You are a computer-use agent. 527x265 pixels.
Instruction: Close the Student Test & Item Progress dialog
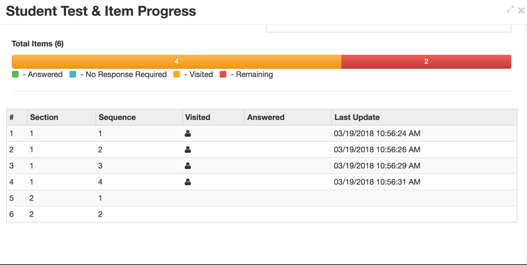(521, 10)
